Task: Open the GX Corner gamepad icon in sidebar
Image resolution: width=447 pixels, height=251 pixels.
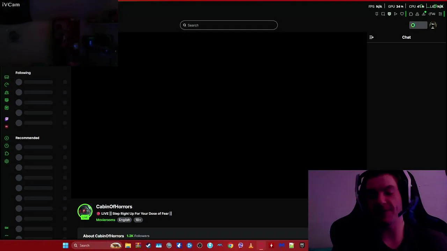Action: [7, 77]
